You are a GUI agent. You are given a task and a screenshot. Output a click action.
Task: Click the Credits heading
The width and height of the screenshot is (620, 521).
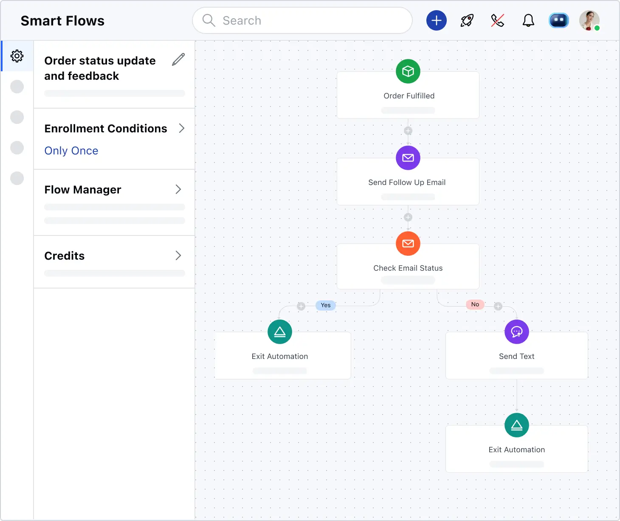pos(65,256)
